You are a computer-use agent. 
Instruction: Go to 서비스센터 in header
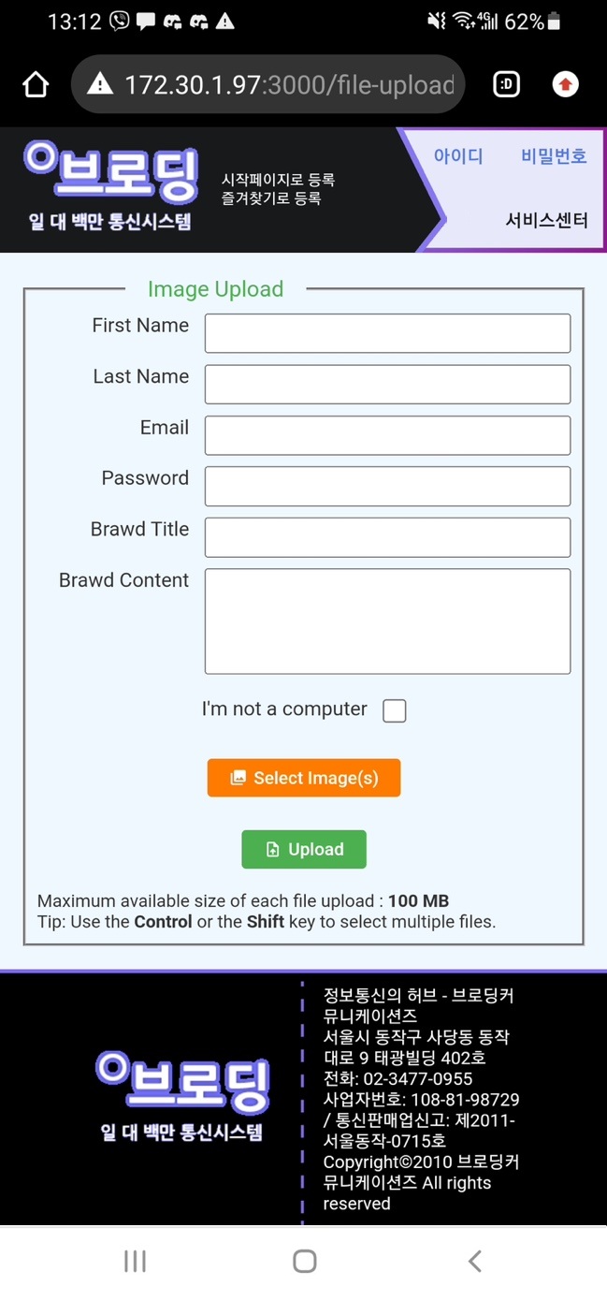[x=546, y=221]
